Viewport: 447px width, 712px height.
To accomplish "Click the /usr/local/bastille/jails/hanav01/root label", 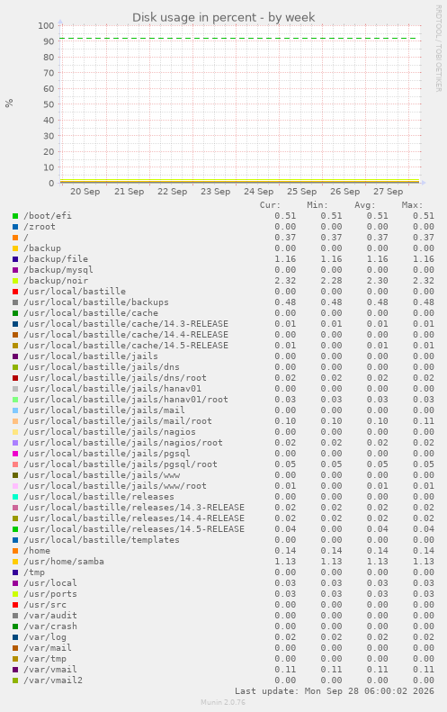I will point(126,400).
